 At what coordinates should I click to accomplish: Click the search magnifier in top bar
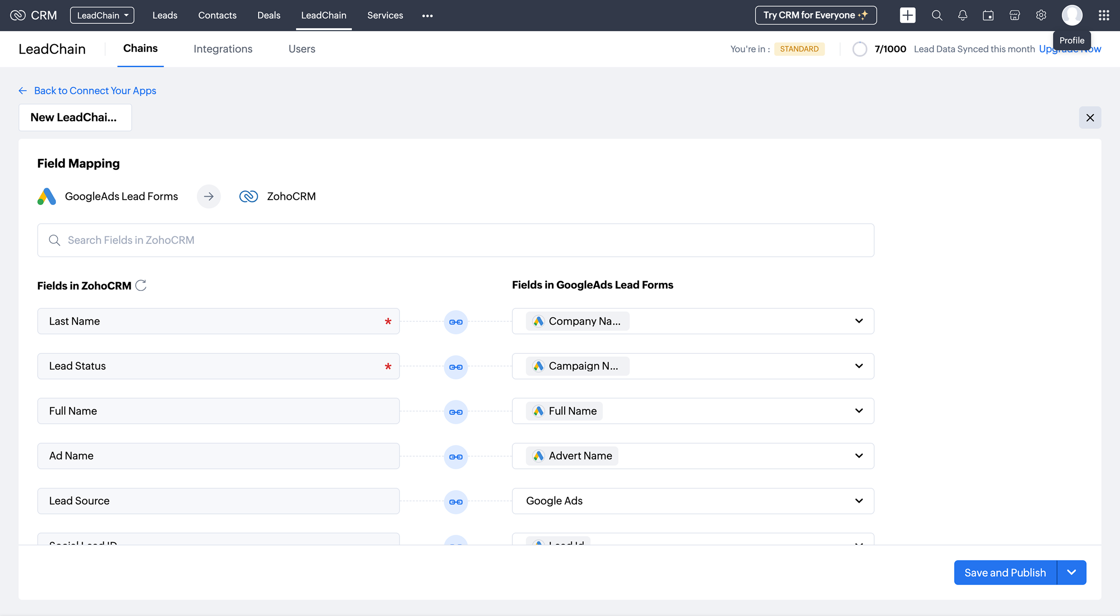click(936, 16)
